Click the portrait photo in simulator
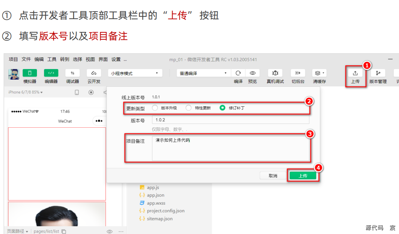399x234 pixels. [x=57, y=214]
